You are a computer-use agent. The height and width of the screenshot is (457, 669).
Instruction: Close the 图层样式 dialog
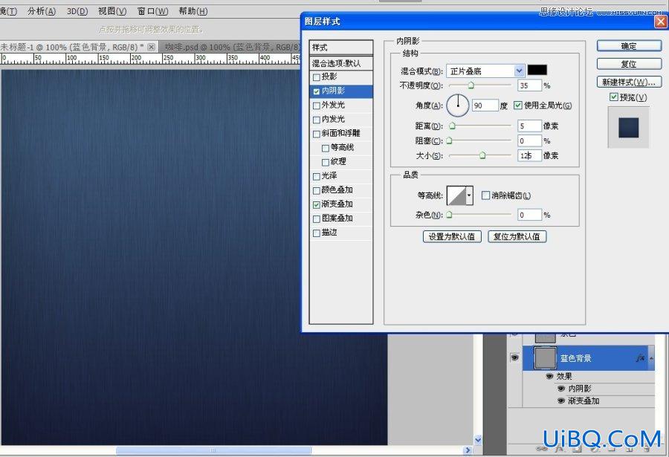pos(661,22)
